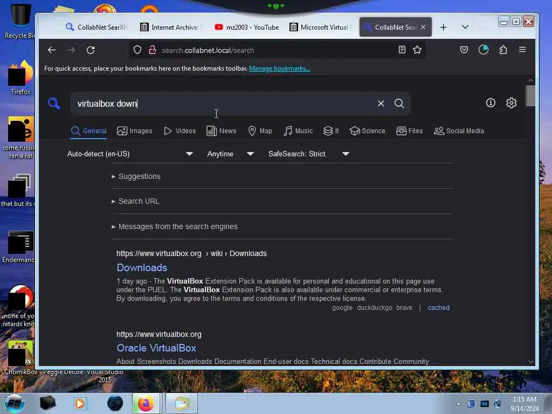Viewport: 552px width, 414px height.
Task: Select the Files search category
Action: (x=410, y=131)
